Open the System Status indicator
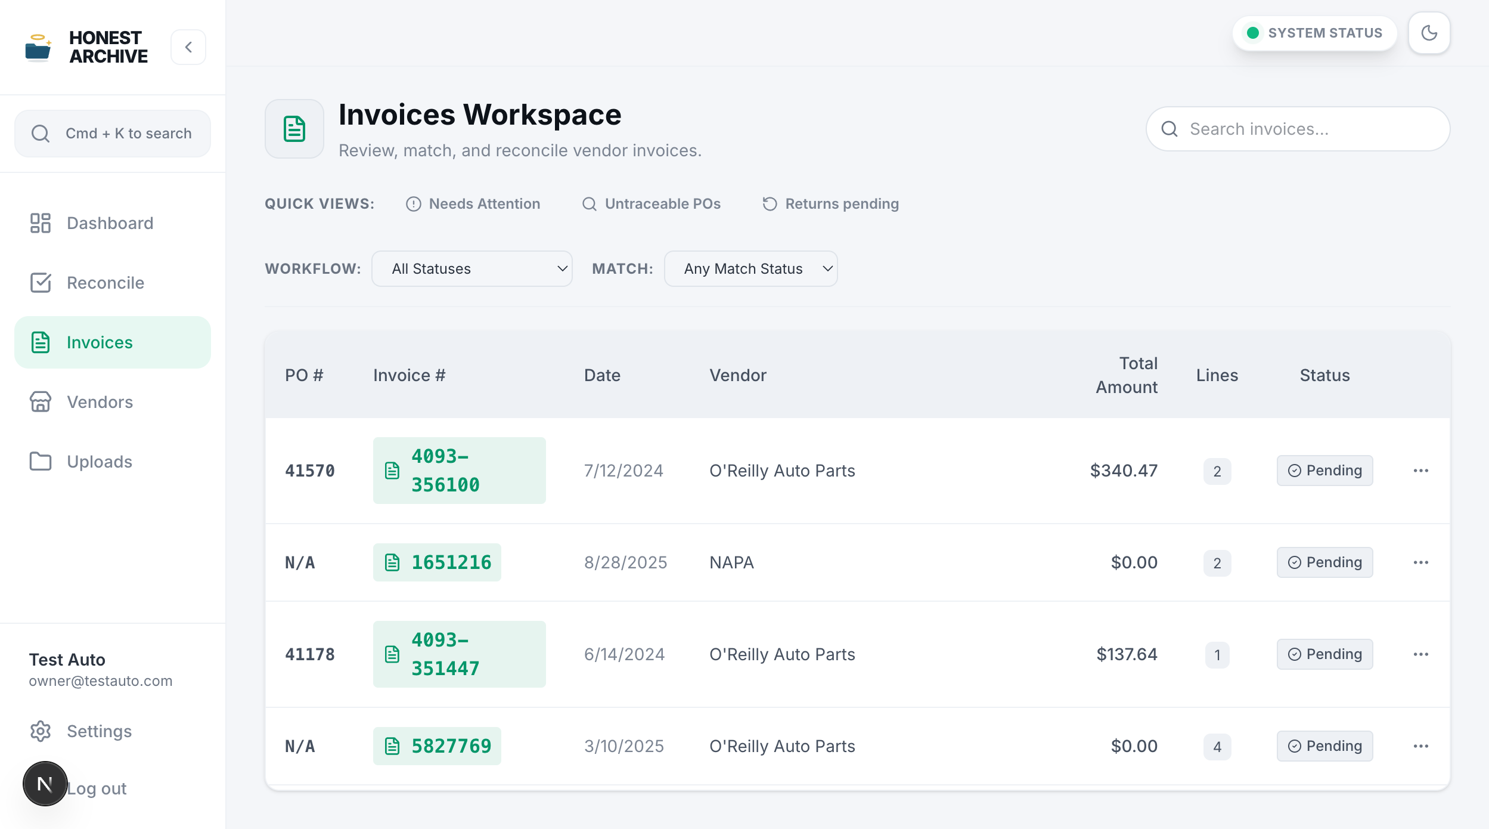Image resolution: width=1489 pixels, height=829 pixels. point(1314,33)
